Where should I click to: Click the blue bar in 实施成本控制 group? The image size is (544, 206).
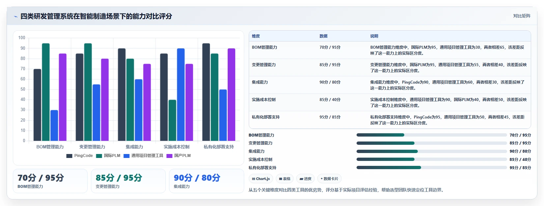(181, 95)
